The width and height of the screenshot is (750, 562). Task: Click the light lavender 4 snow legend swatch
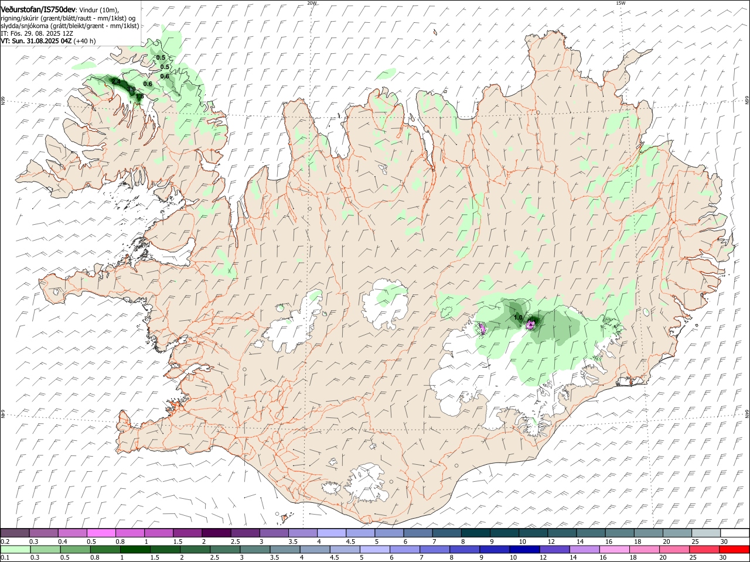coord(331,533)
